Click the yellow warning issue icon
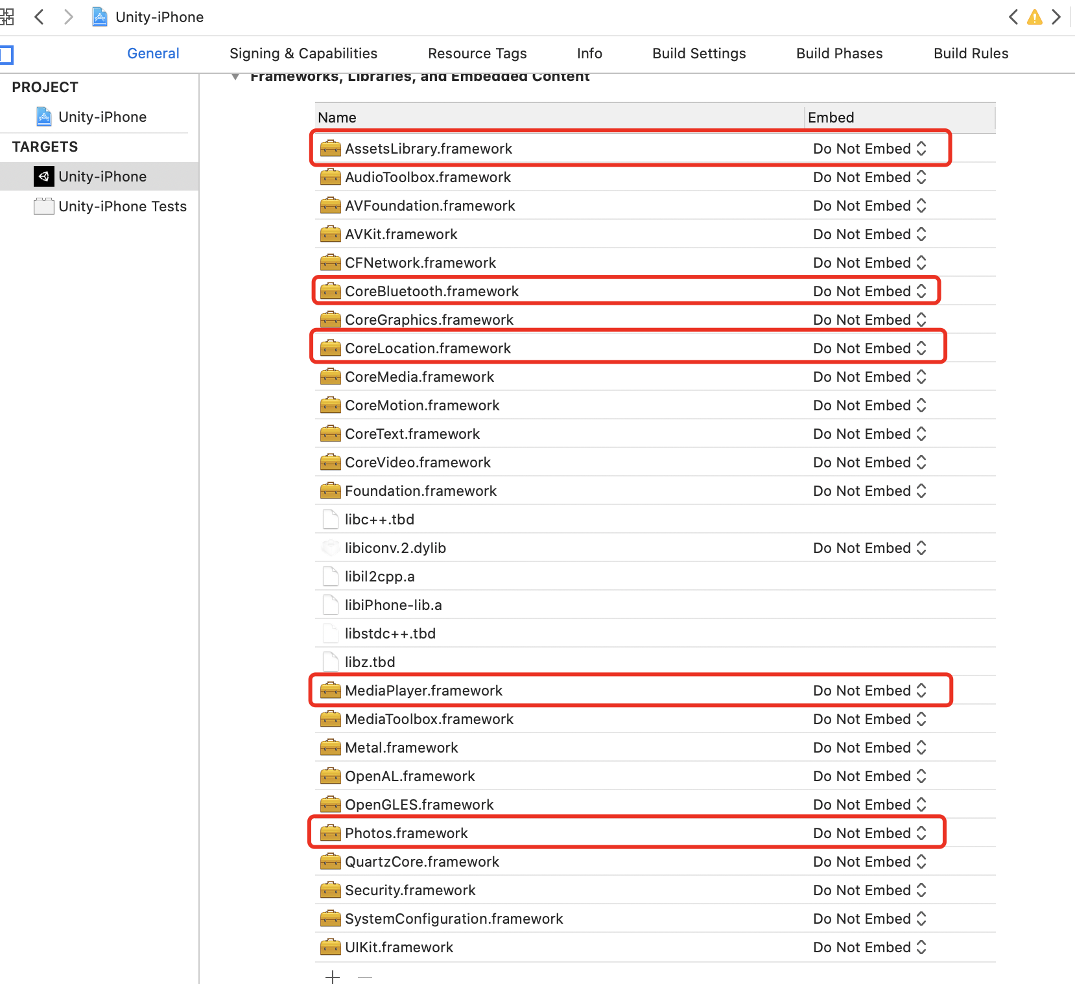 click(x=1035, y=17)
